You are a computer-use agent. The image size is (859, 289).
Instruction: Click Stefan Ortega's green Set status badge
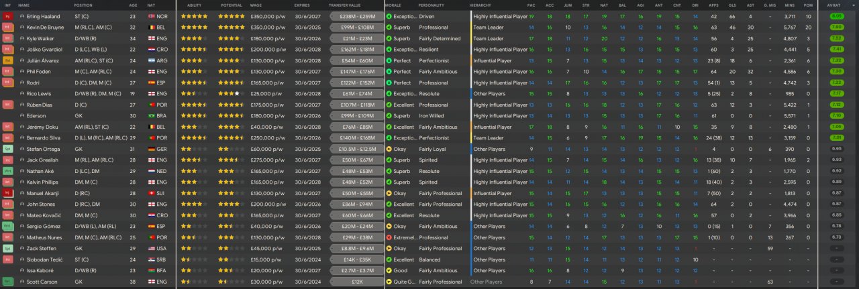pos(8,149)
